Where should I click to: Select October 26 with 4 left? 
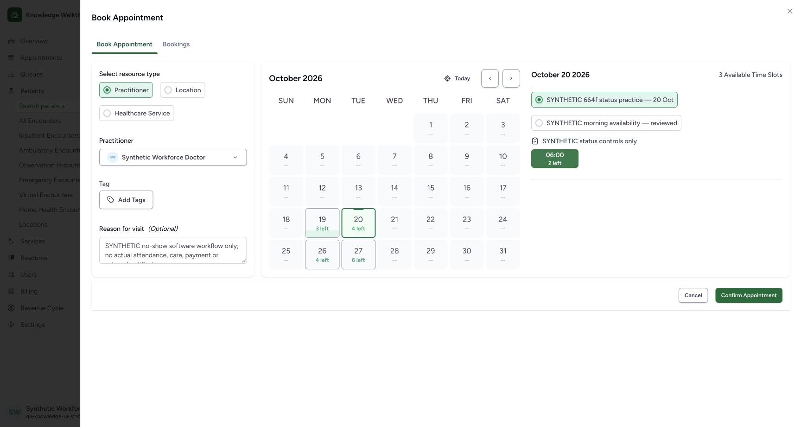pos(322,255)
